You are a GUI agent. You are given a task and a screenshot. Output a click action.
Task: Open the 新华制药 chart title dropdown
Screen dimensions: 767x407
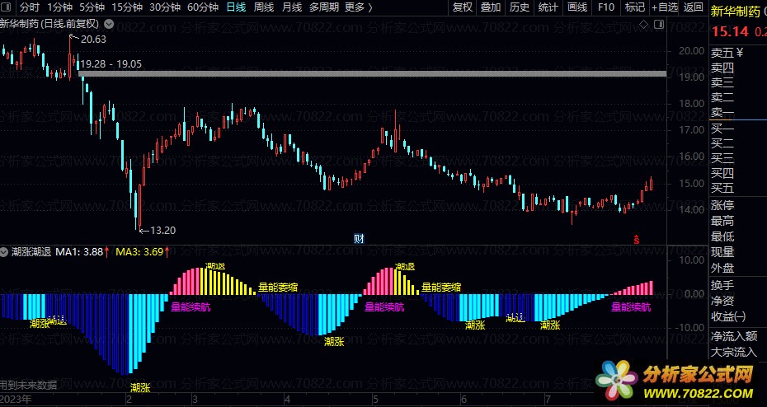click(109, 23)
